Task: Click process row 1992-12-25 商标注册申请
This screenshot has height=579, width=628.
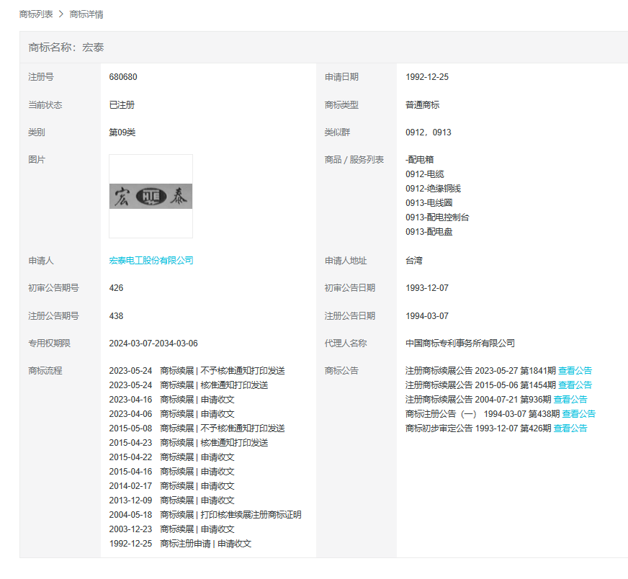Action: (x=180, y=544)
